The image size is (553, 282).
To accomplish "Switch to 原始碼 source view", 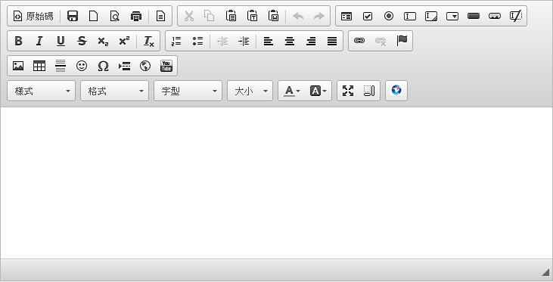I will pyautogui.click(x=33, y=16).
